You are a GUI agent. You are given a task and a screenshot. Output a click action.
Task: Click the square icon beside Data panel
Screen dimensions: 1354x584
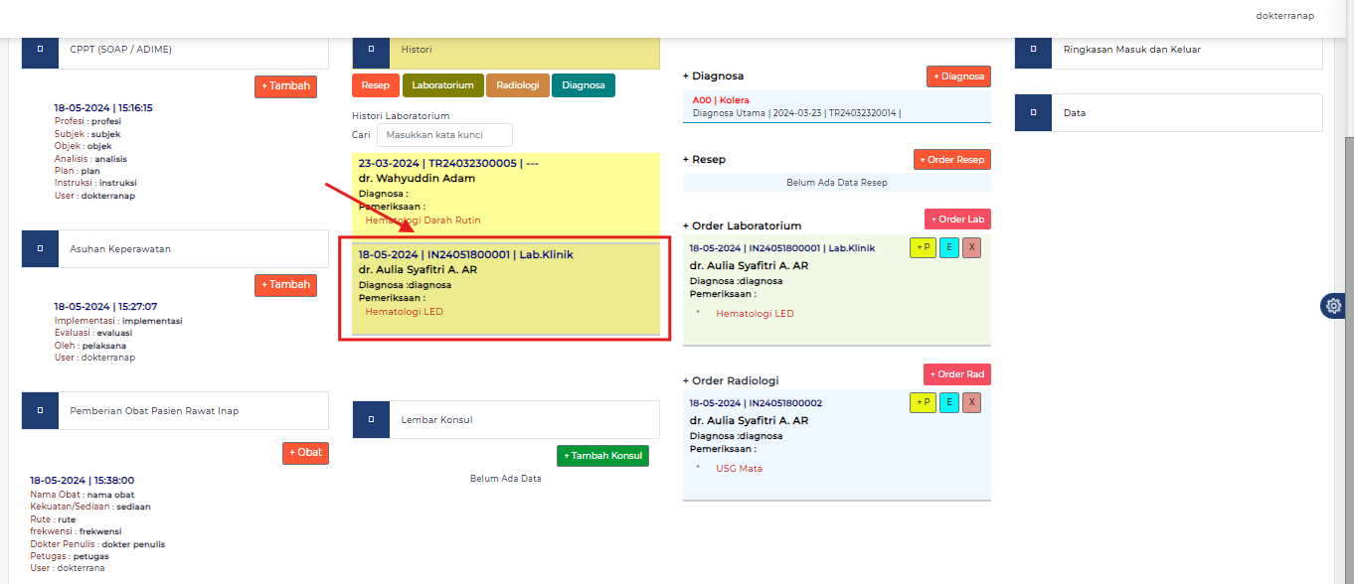(x=1033, y=112)
